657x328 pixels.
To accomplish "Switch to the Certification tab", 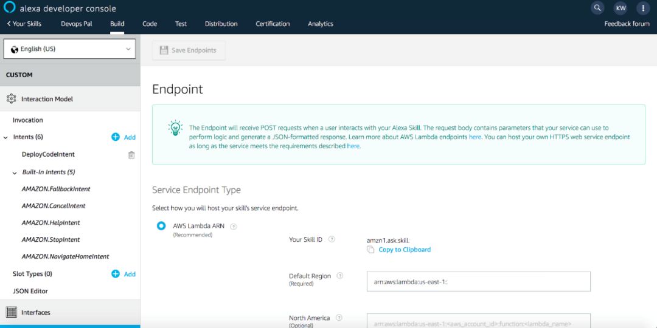I will pyautogui.click(x=273, y=24).
